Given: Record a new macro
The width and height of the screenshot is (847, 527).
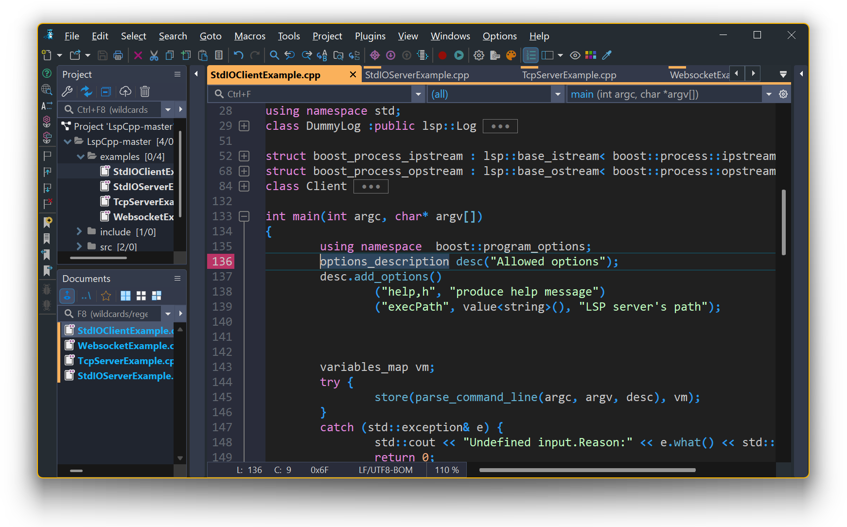Looking at the screenshot, I should coord(442,55).
